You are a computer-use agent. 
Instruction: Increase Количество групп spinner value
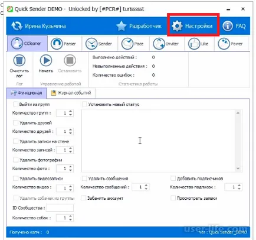[x=70, y=111]
